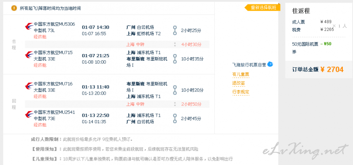Viewport: 353px width, 165px height.
Task: Click 经济舱 under flight MU2541
Action: (40, 125)
